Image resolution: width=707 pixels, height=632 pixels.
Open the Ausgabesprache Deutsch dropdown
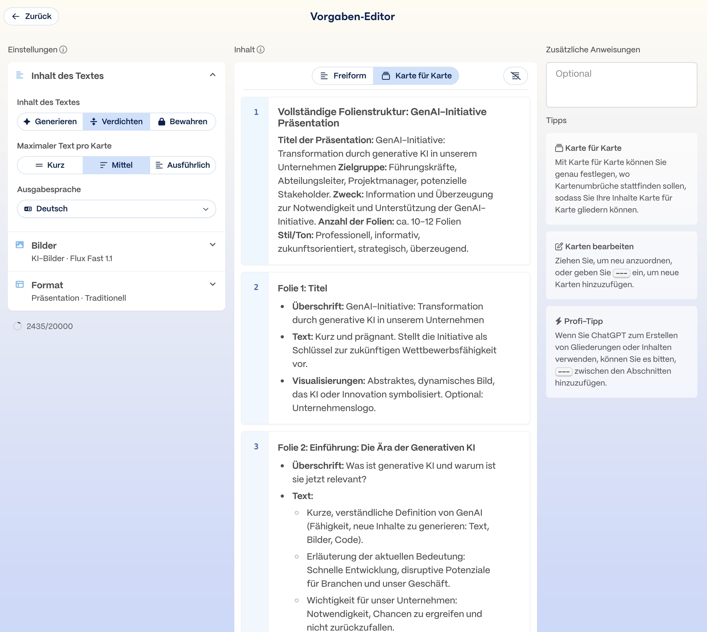(x=116, y=209)
